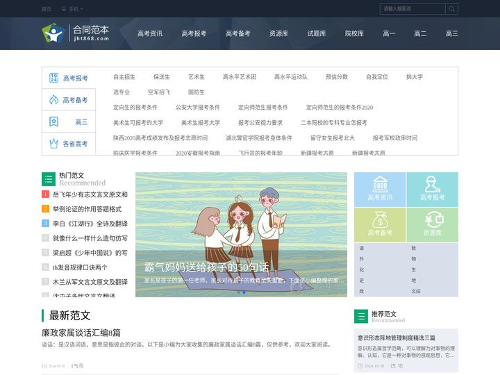Open article 木兰从军文言文原文及翻译
500x375 pixels.
(x=90, y=282)
